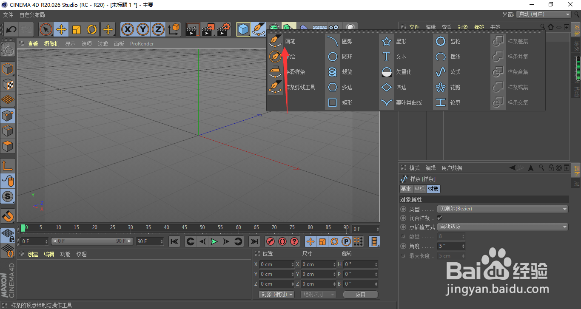This screenshot has width=581, height=309.
Task: Select the Live Selection tool
Action: point(46,29)
